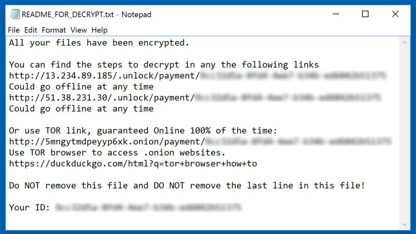Click the Notepad document icon in title bar
Screen dimensions: 416x234
click(x=15, y=14)
